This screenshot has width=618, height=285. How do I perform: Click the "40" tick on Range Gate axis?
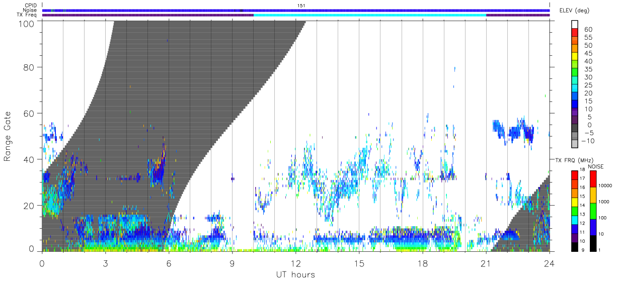[29, 159]
